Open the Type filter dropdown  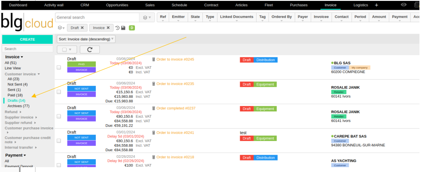point(210,18)
